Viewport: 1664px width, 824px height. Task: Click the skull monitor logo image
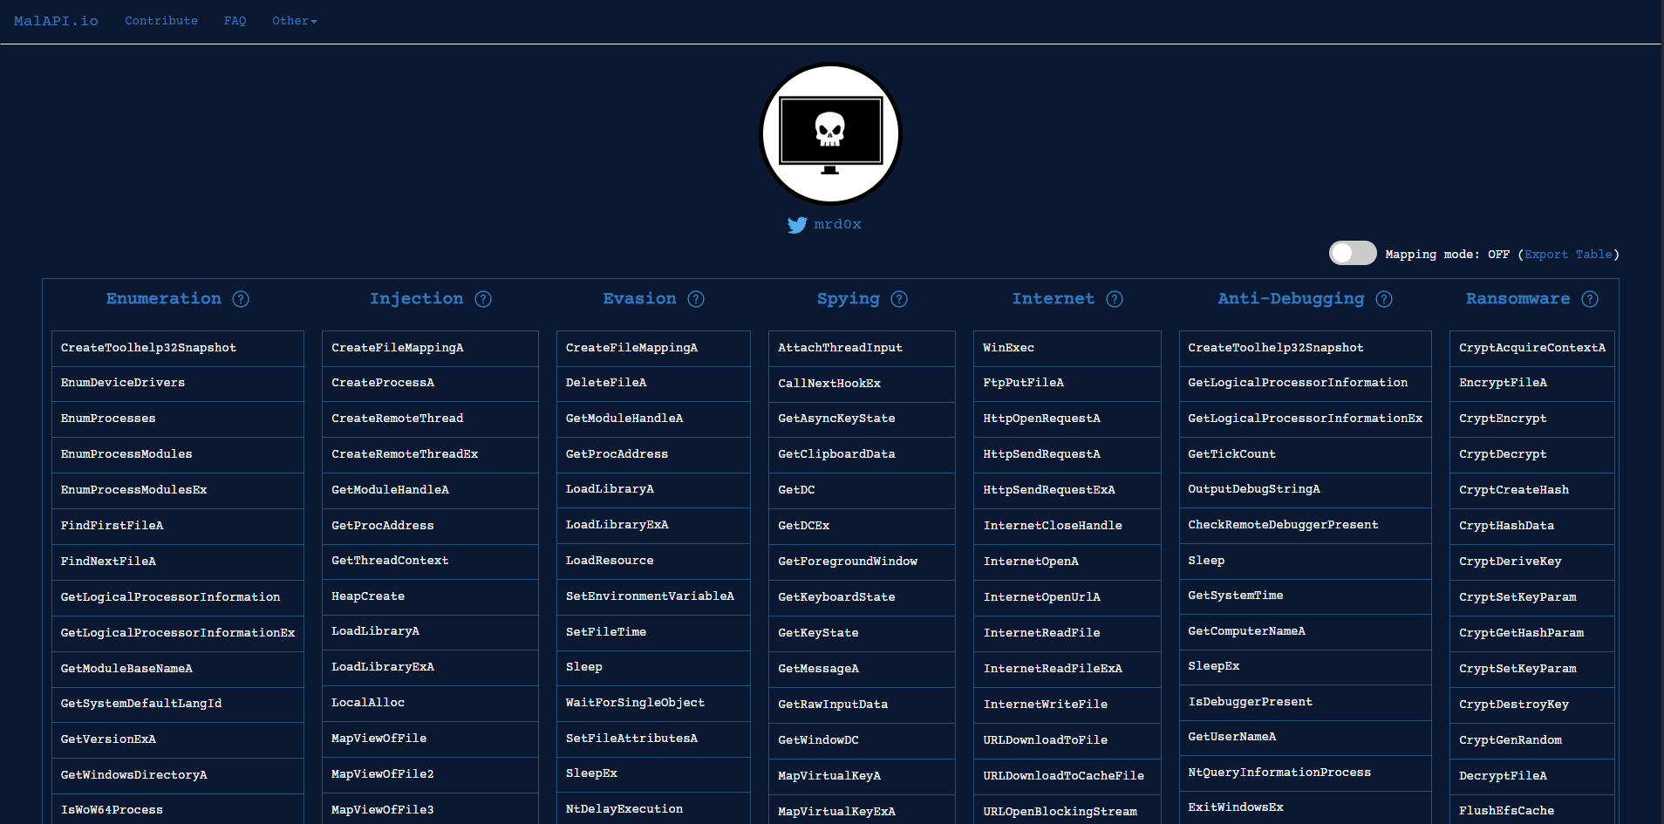[x=830, y=133]
